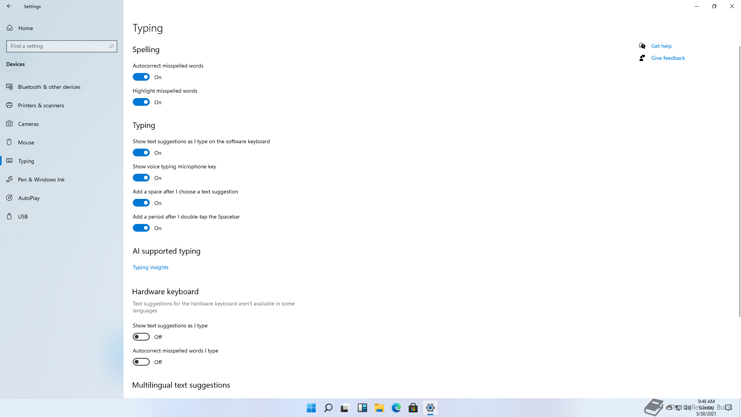The image size is (741, 417).
Task: Click the volume speaker tray icon
Action: click(x=688, y=407)
